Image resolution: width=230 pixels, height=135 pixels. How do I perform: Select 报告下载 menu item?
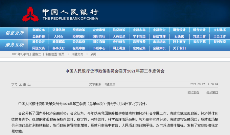click(x=199, y=42)
